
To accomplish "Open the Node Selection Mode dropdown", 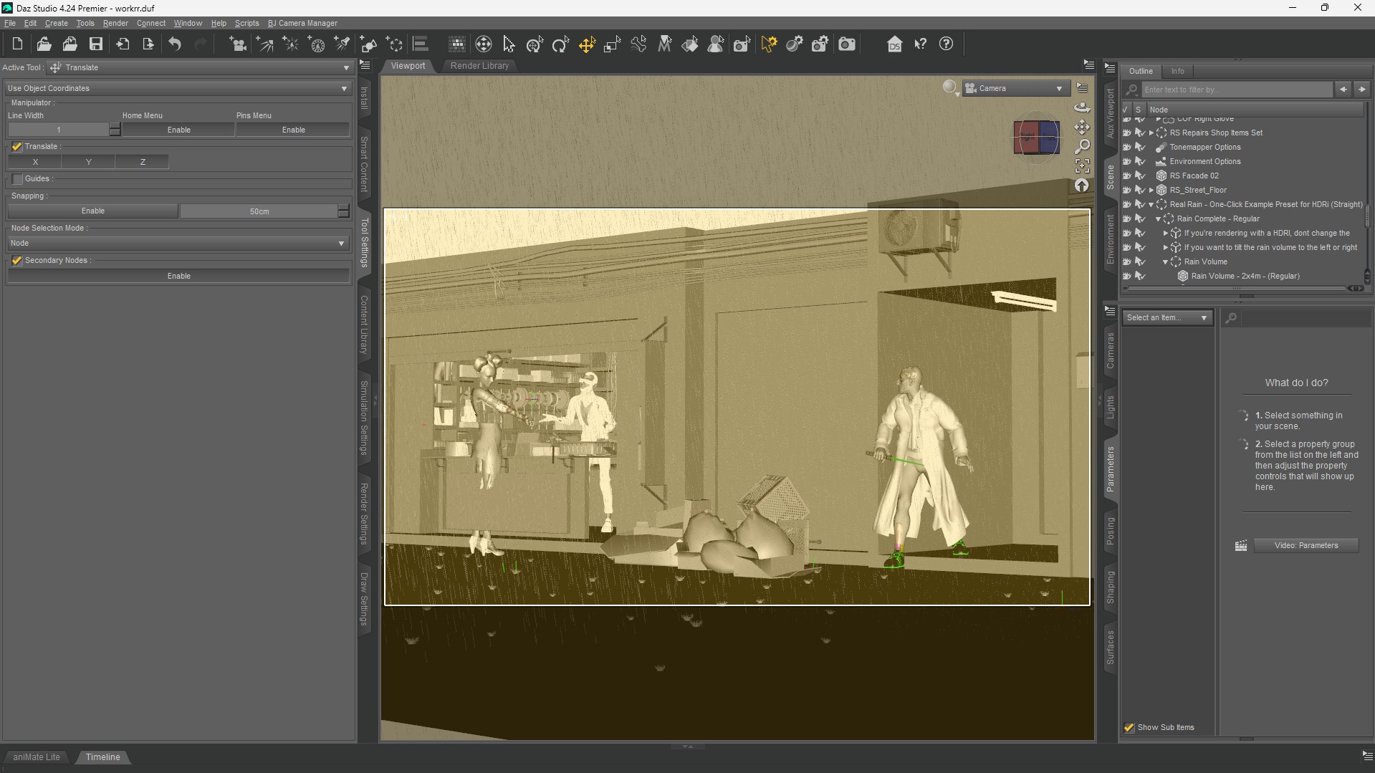I will pos(178,244).
